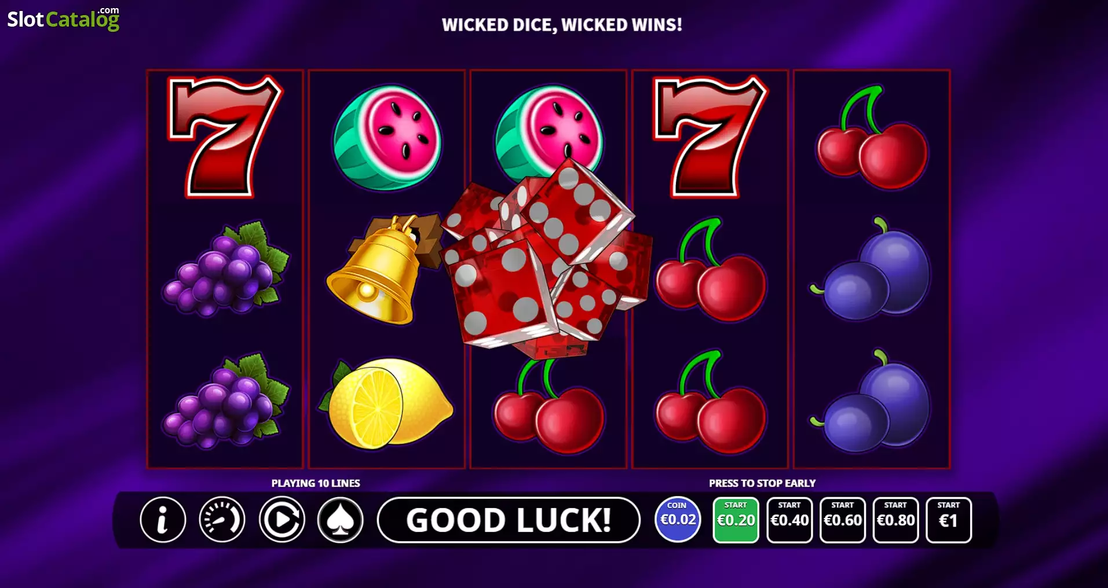This screenshot has width=1108, height=588.
Task: Select the blue COIN €0.02 chip
Action: (x=678, y=519)
